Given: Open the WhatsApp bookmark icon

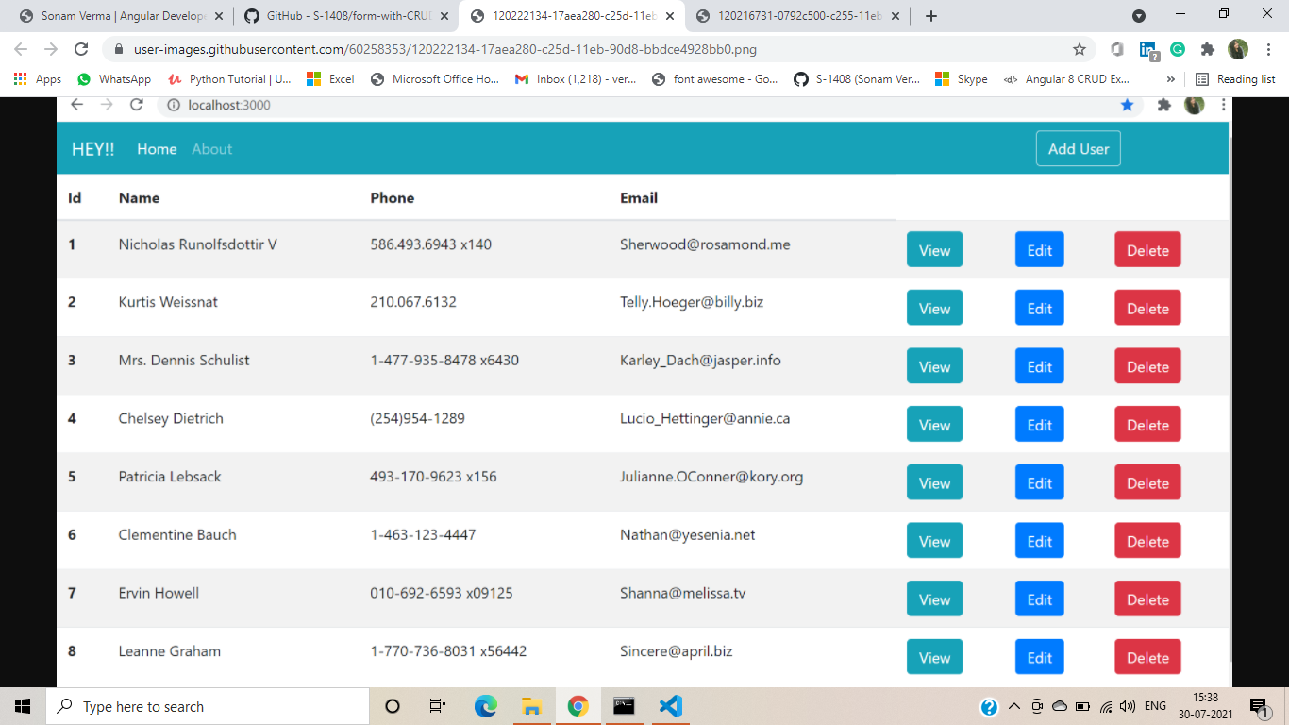Looking at the screenshot, I should tap(84, 79).
